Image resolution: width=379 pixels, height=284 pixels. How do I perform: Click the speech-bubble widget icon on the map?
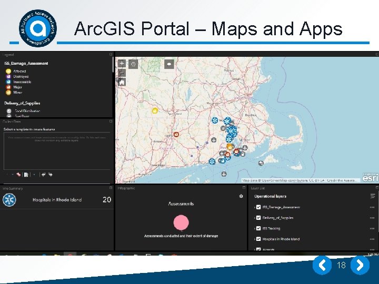pyautogui.click(x=169, y=64)
